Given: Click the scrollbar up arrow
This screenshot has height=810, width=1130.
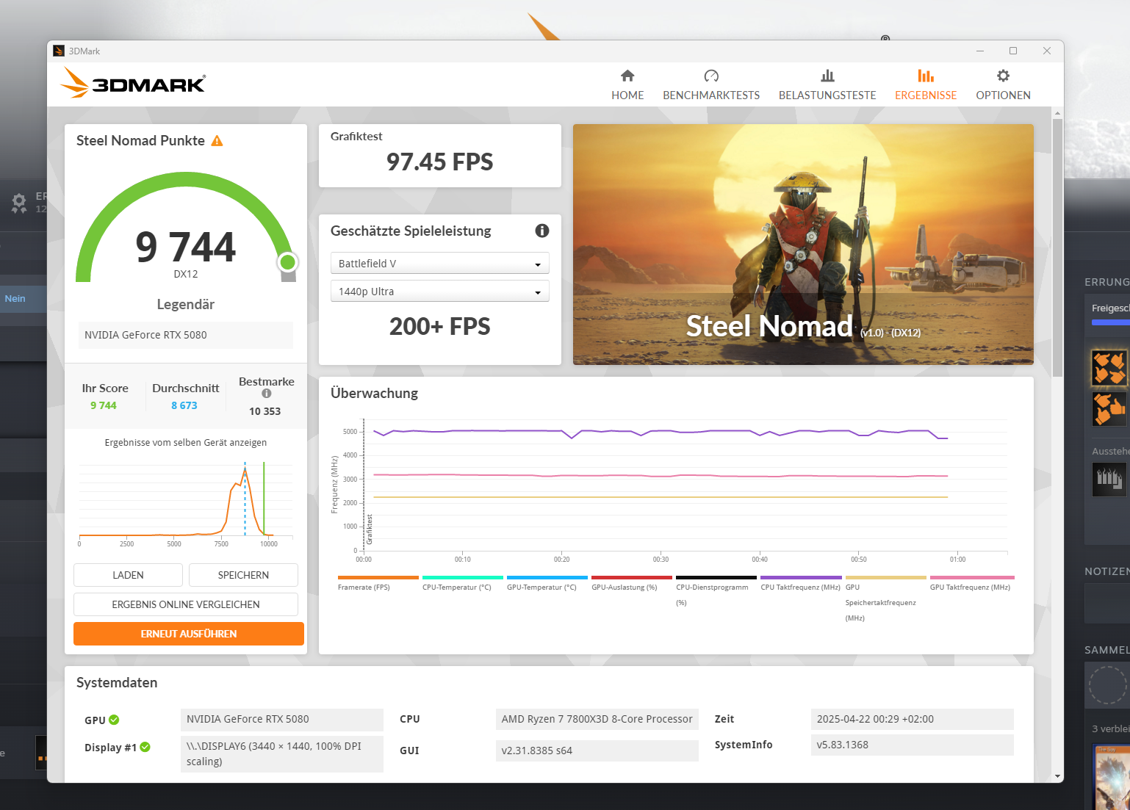Looking at the screenshot, I should [1057, 113].
